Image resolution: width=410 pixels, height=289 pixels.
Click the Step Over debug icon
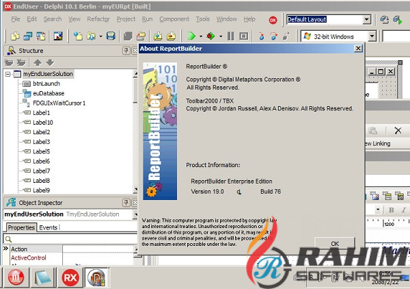click(274, 36)
